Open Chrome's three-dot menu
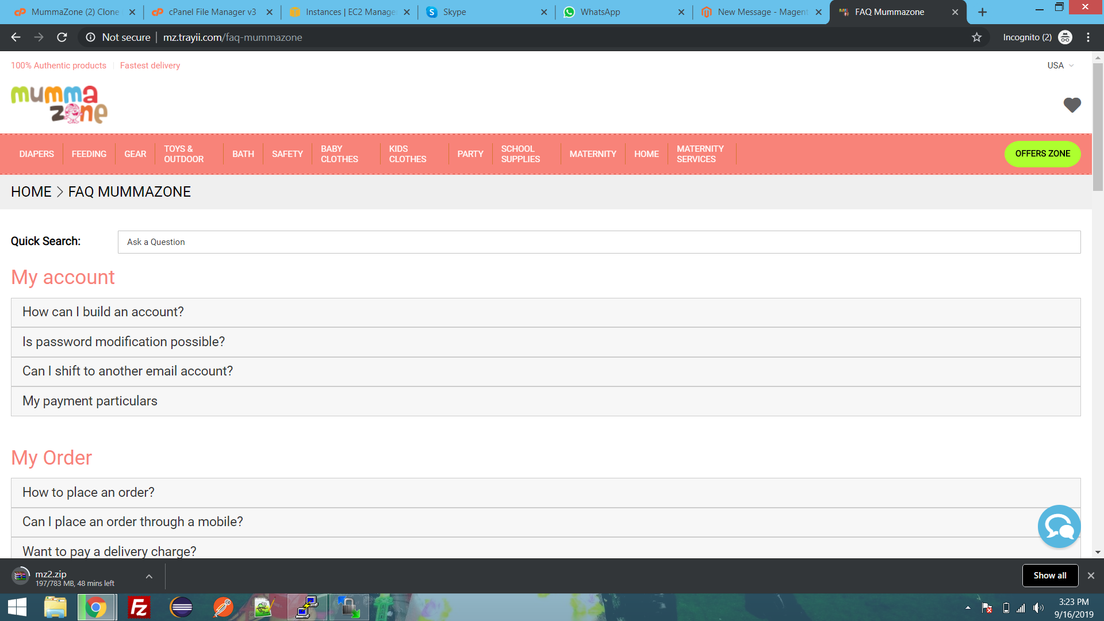The height and width of the screenshot is (621, 1104). [1088, 37]
